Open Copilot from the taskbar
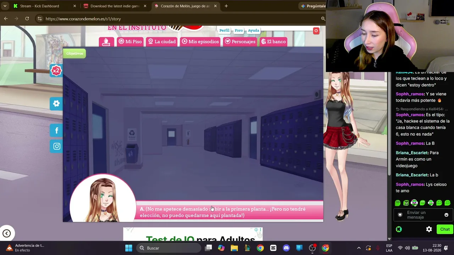 coord(221,248)
